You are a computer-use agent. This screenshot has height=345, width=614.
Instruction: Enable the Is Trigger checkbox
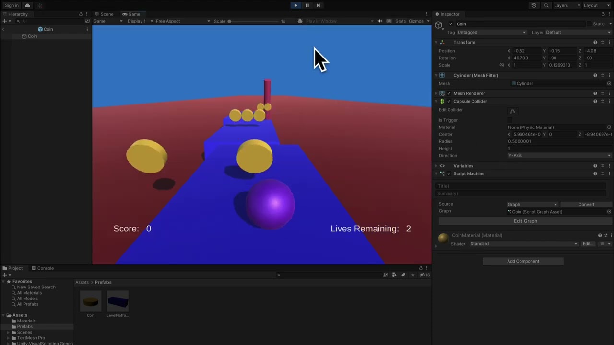pos(510,120)
